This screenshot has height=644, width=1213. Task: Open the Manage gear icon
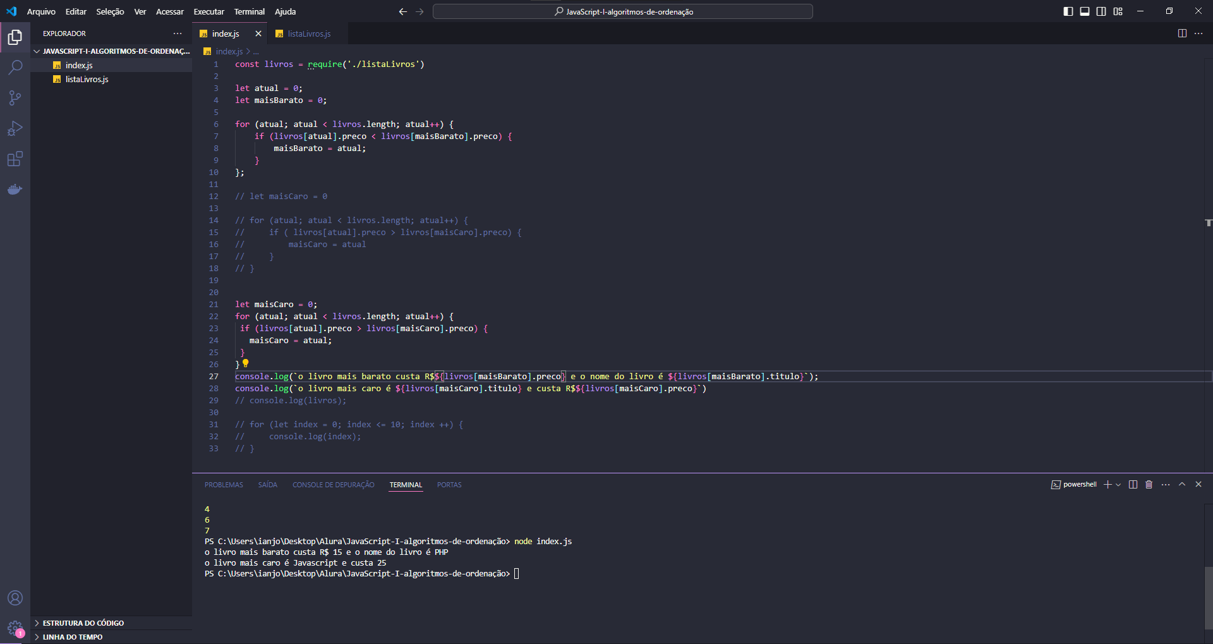pyautogui.click(x=15, y=628)
